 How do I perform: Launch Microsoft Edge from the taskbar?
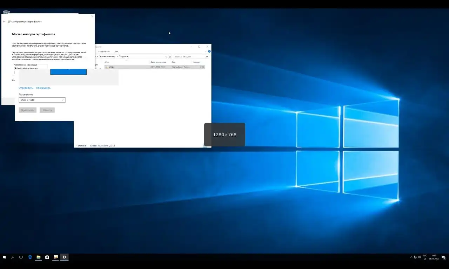[30, 257]
